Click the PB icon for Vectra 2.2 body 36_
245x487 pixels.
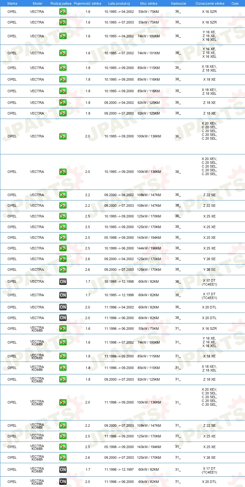pos(63,195)
